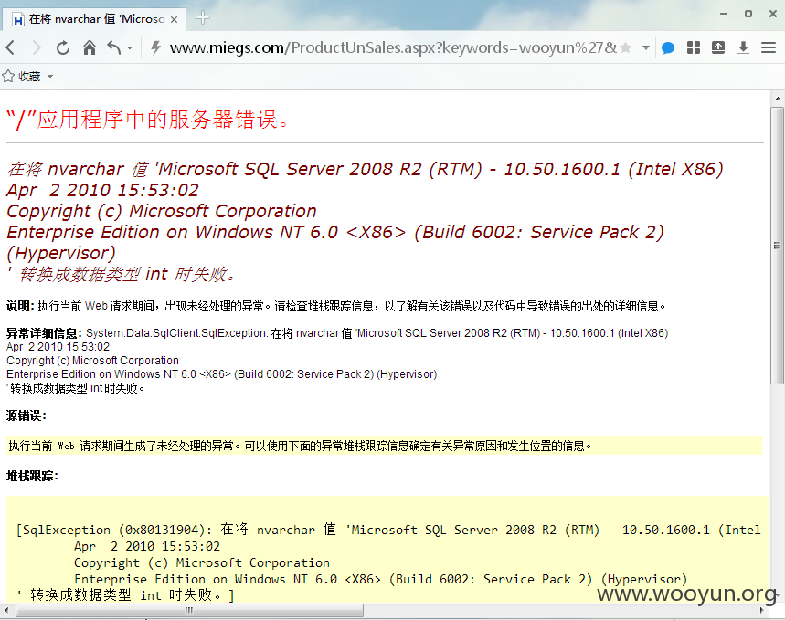The height and width of the screenshot is (620, 785).
Task: Open the downloads icon
Action: (744, 47)
